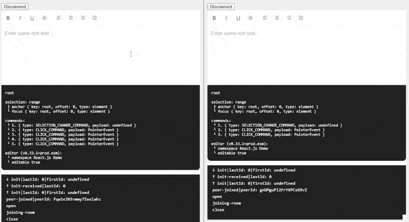Toggle Strikethrough in left editor toolbar
This screenshot has width=409, height=222.
44,18
